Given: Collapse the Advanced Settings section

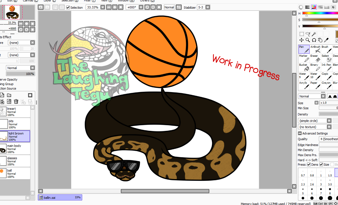Looking at the screenshot, I should (x=300, y=133).
